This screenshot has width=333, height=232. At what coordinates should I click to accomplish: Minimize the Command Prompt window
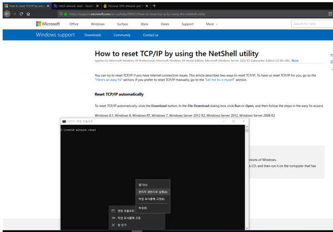(224, 122)
